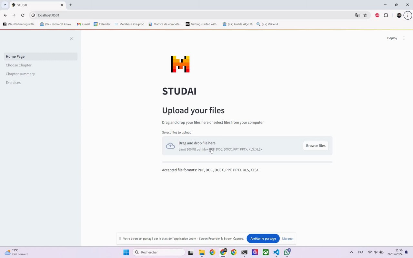Open the Matrice de compéte... bookmark
The image size is (413, 258).
coord(165,24)
